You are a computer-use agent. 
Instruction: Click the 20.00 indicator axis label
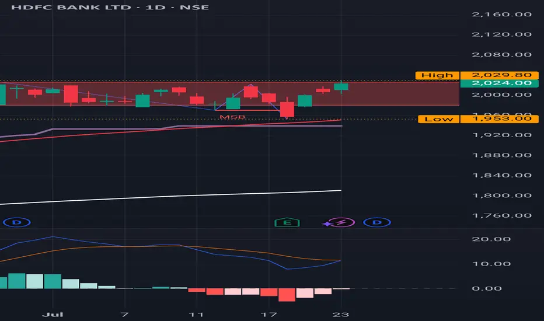click(x=491, y=239)
